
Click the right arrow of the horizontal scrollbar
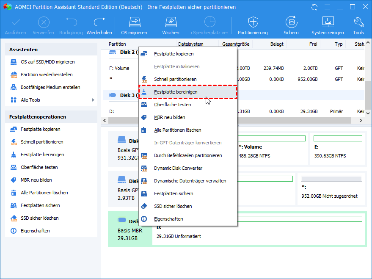(361, 121)
